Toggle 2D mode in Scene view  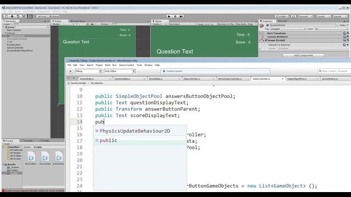77,24
